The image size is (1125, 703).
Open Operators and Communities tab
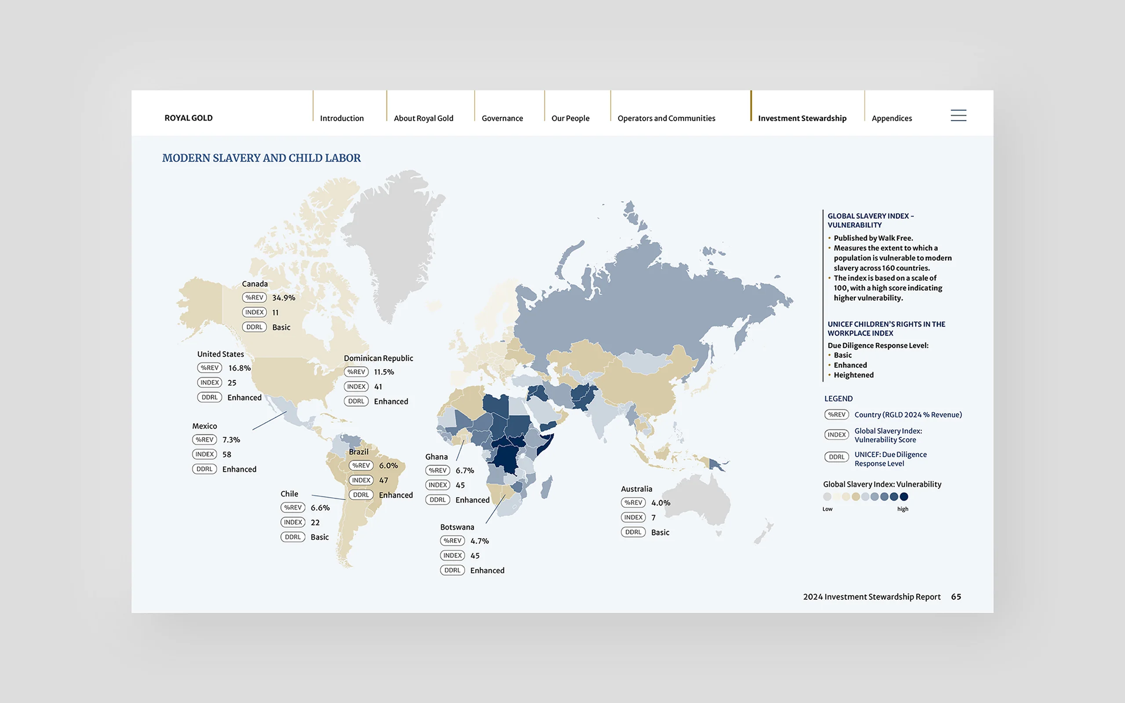666,118
